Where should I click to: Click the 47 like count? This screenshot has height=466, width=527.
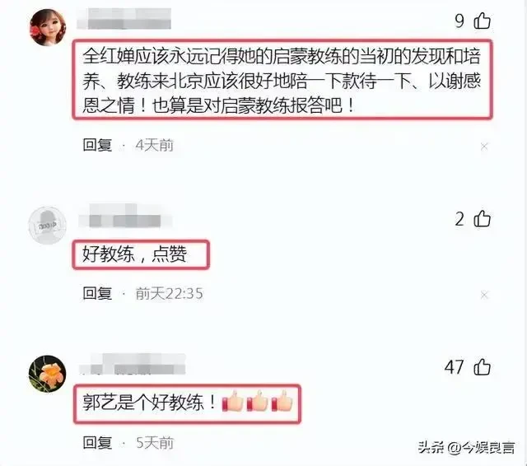[x=454, y=367]
